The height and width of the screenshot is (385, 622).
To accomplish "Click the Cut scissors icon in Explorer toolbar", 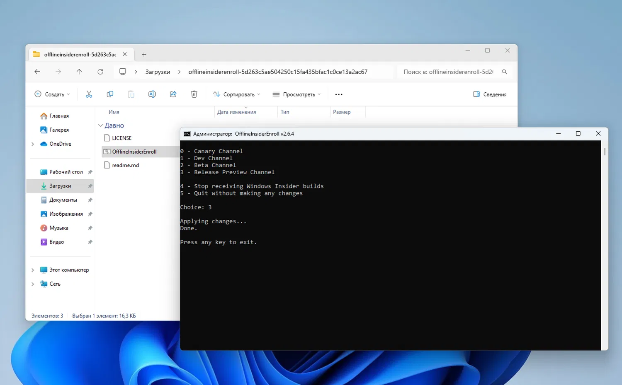I will (89, 94).
